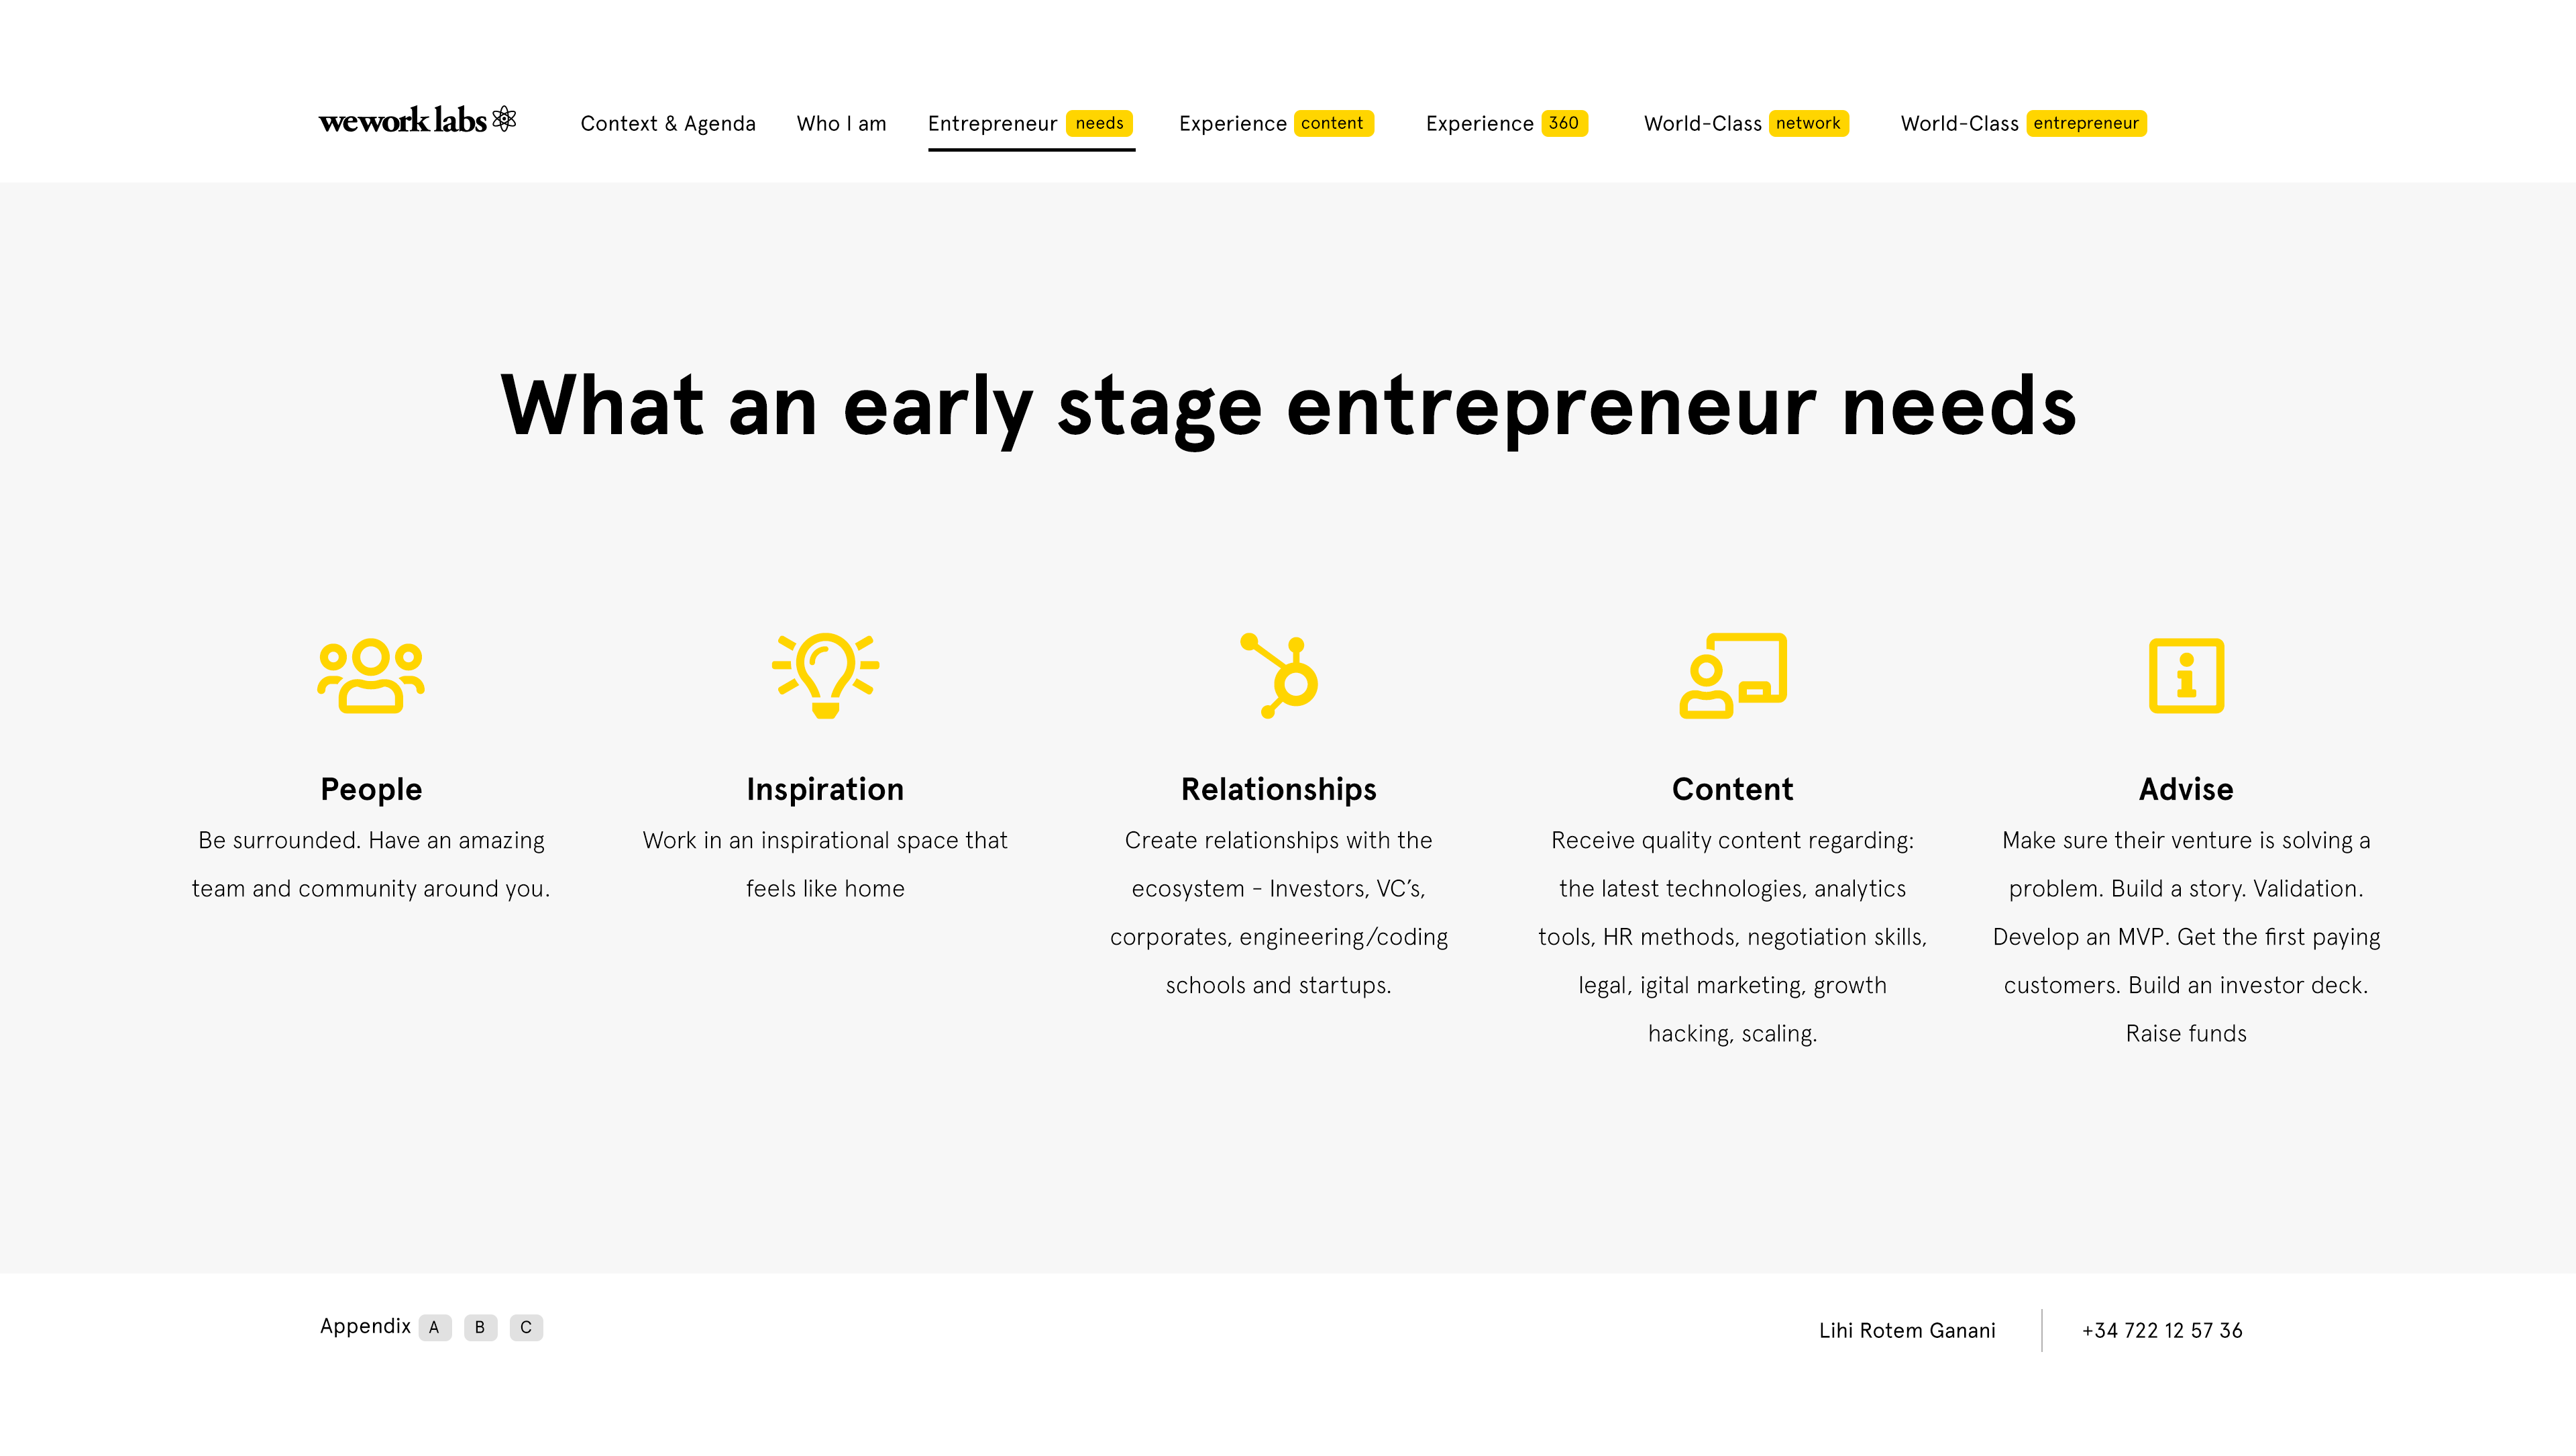Click the Relationships heading
This screenshot has height=1456, width=2576.
(x=1279, y=789)
